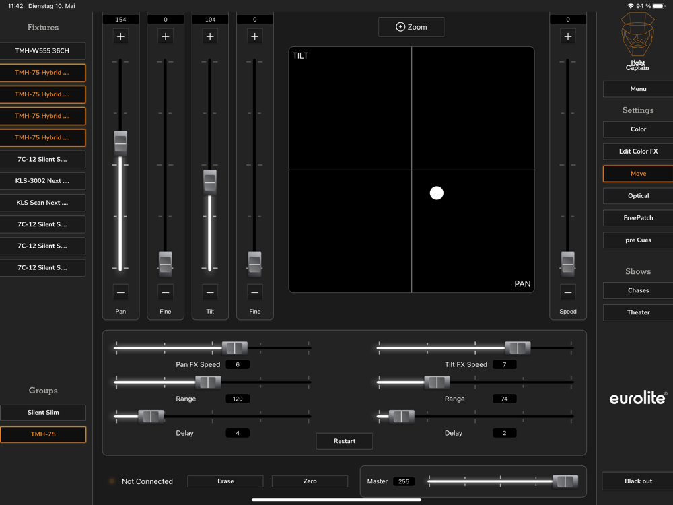
Task: Tap the Wi-Fi status icon
Action: [x=631, y=6]
